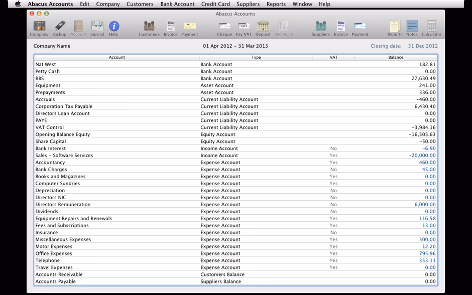Click the closing date 31 Dec 2012

point(422,46)
